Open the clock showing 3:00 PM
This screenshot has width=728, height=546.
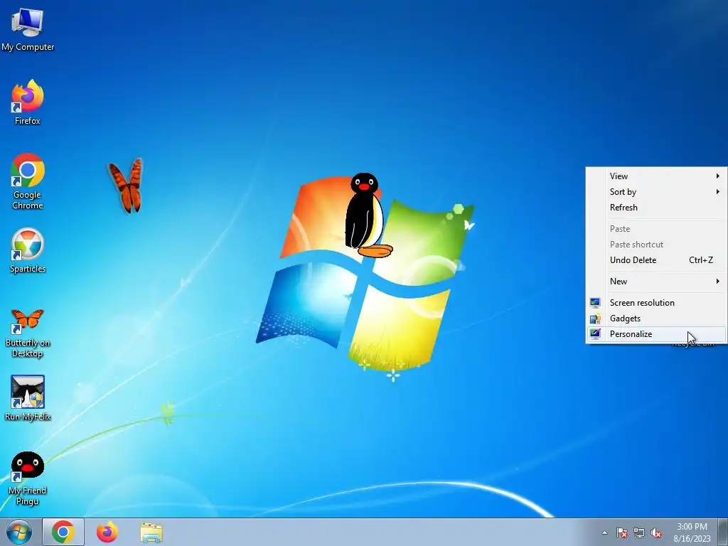pos(692,532)
